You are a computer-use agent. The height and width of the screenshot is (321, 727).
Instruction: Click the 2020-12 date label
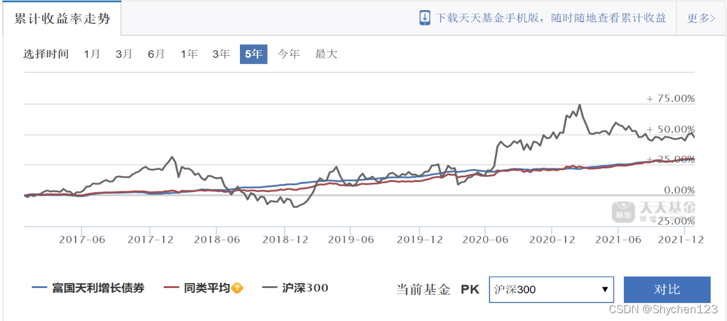[x=553, y=239]
